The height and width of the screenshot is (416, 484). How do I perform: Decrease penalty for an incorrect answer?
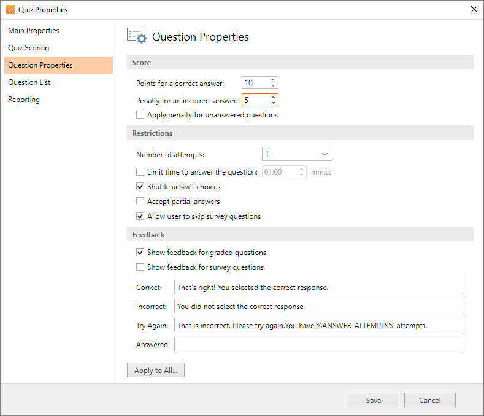(274, 103)
